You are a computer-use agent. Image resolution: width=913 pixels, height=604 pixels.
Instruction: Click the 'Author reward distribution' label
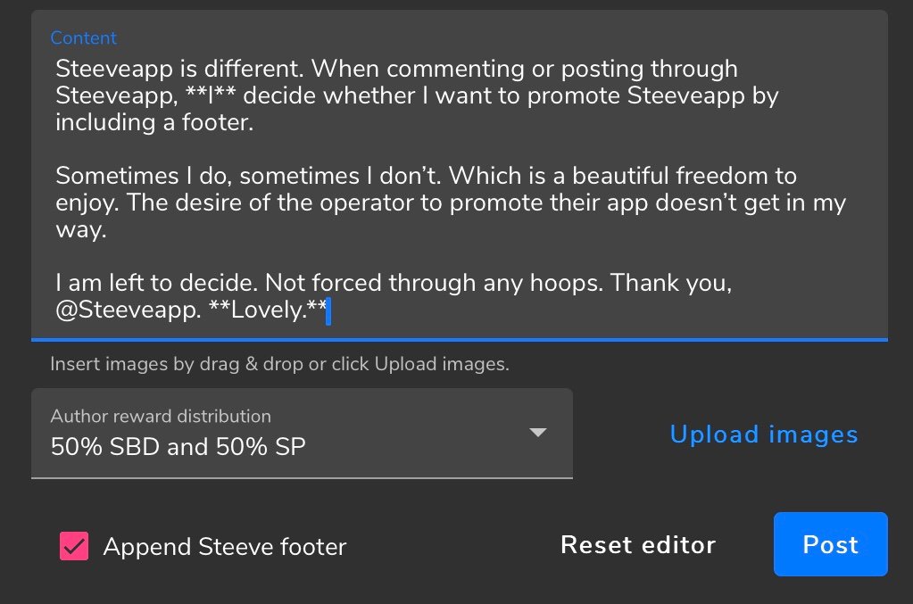(x=161, y=416)
